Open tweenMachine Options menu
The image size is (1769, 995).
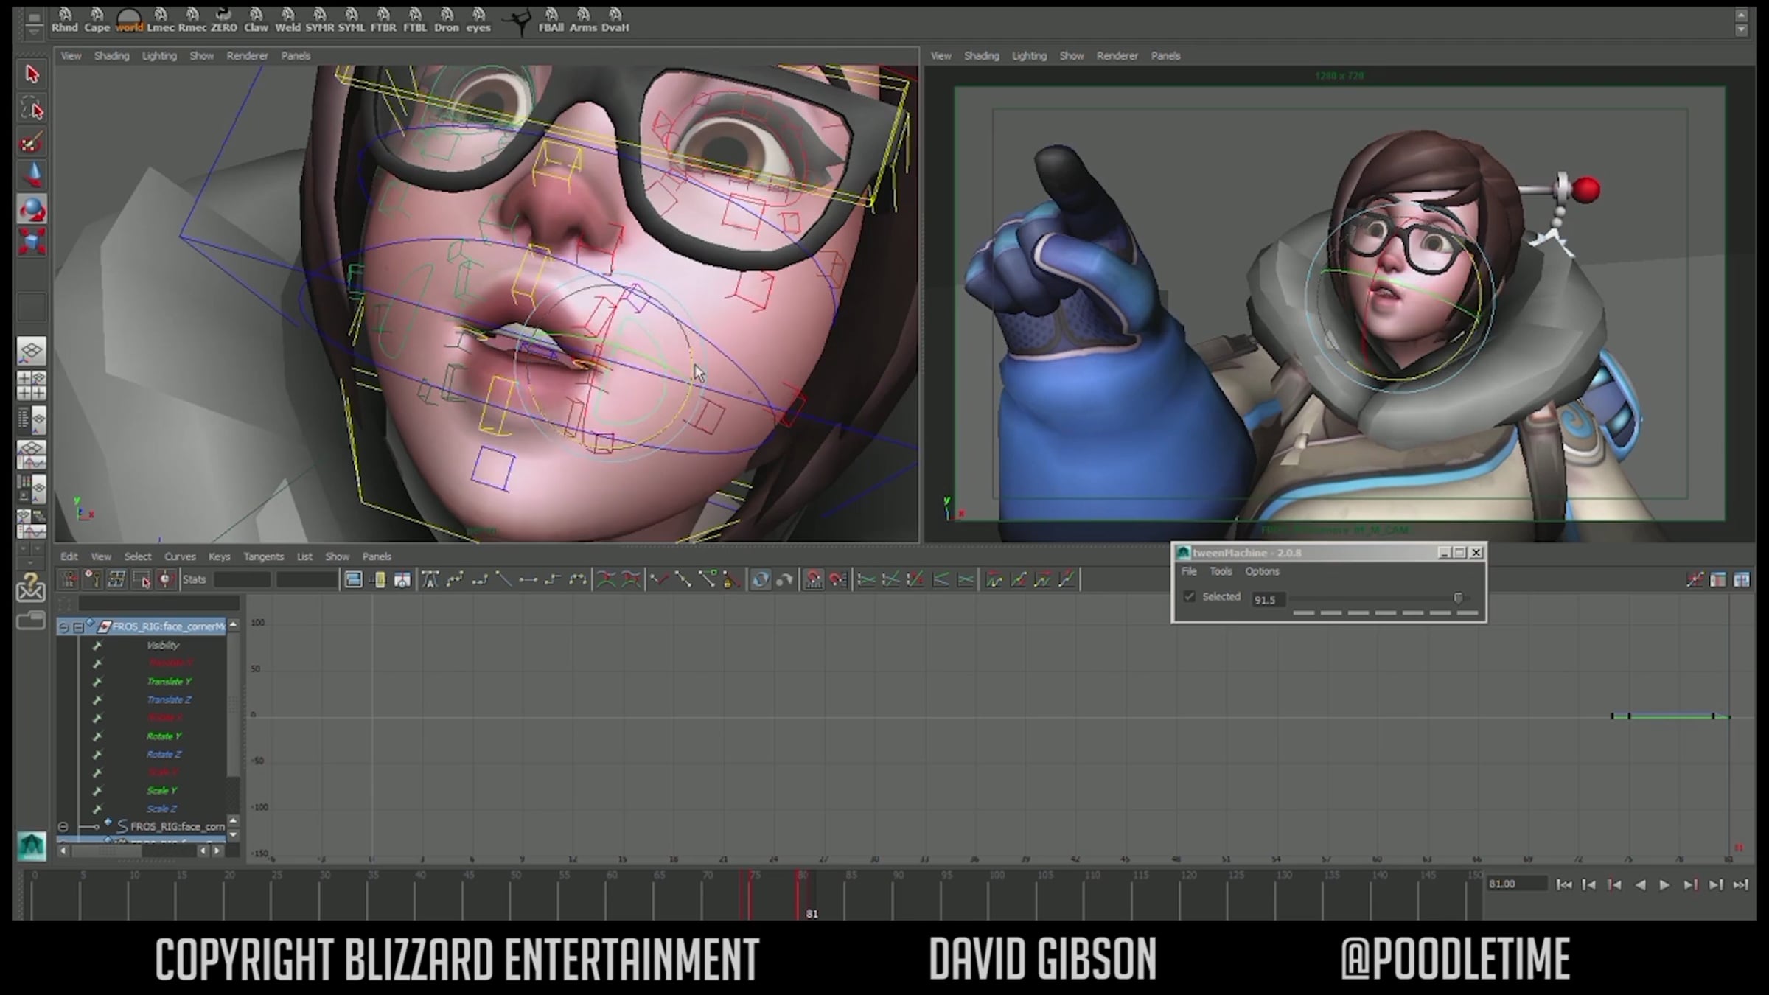coord(1262,571)
